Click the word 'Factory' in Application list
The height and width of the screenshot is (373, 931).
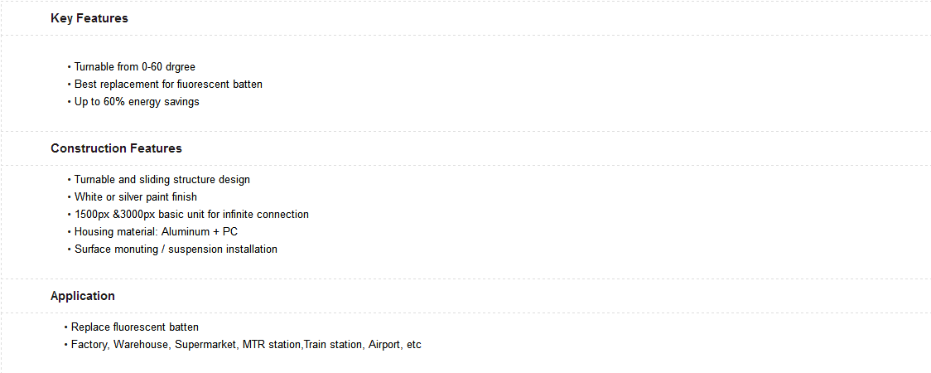click(x=89, y=344)
